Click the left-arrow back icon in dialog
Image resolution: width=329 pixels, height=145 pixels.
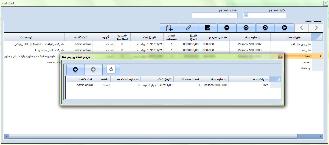tap(75, 70)
